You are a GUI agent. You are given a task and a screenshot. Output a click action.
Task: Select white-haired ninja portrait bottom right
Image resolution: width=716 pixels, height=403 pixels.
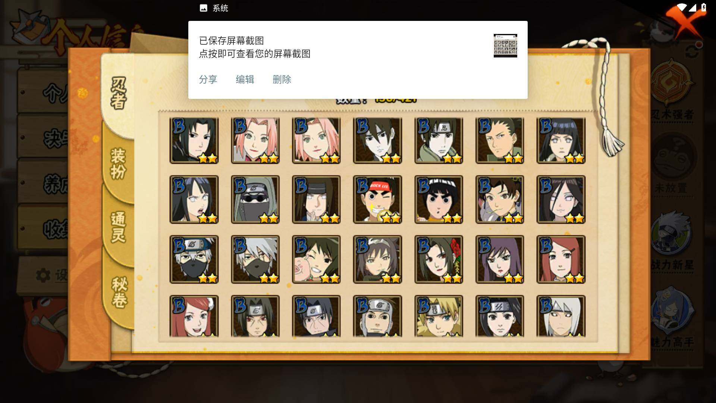click(561, 316)
